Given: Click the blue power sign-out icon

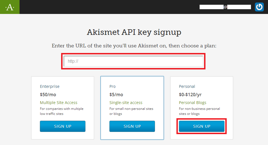Looking at the screenshot, I should click(259, 7).
